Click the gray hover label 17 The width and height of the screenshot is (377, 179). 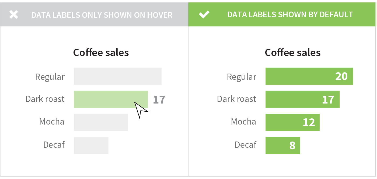159,99
